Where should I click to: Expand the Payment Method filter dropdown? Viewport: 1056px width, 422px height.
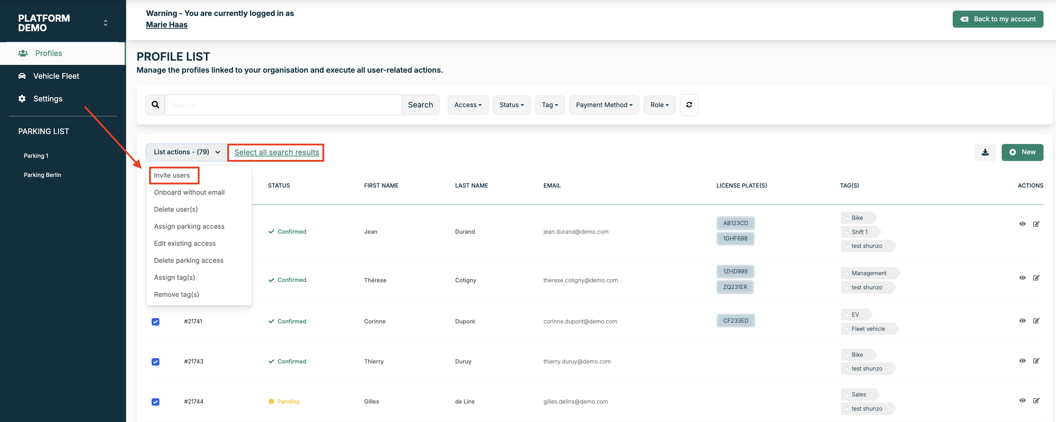(603, 105)
